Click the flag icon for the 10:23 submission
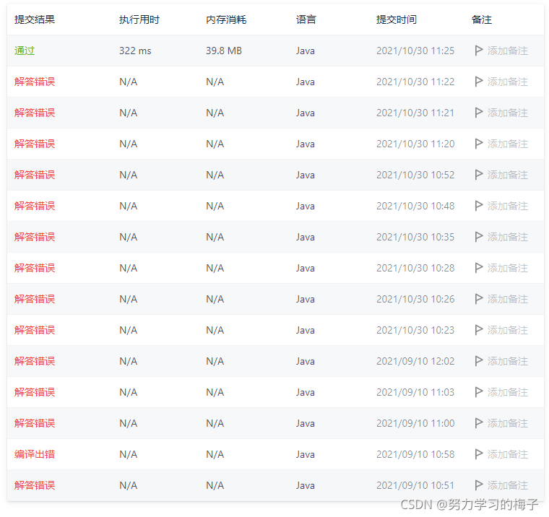Image resolution: width=549 pixels, height=517 pixels. 479,330
